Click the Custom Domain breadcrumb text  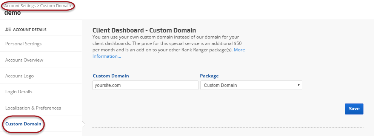(55, 6)
